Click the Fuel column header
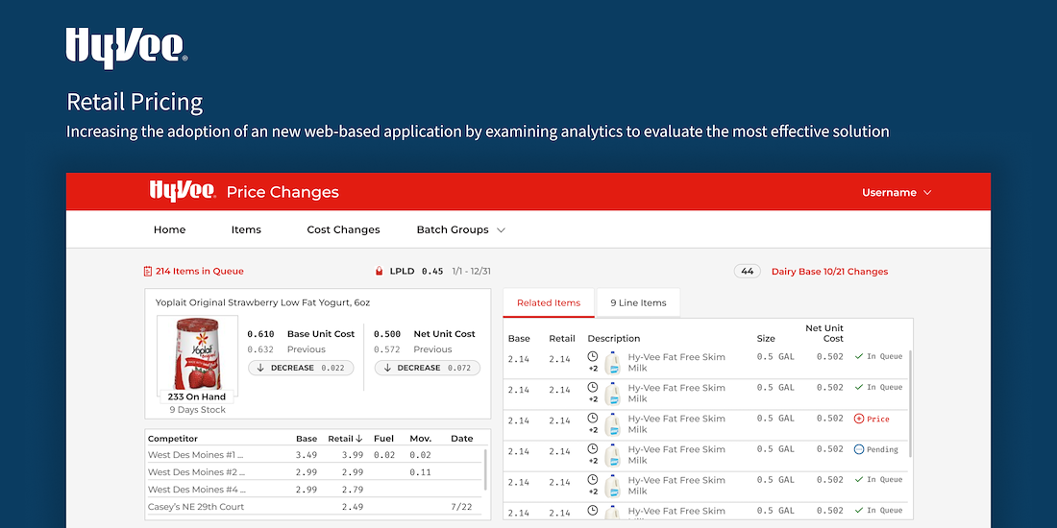This screenshot has width=1057, height=528. coord(383,439)
